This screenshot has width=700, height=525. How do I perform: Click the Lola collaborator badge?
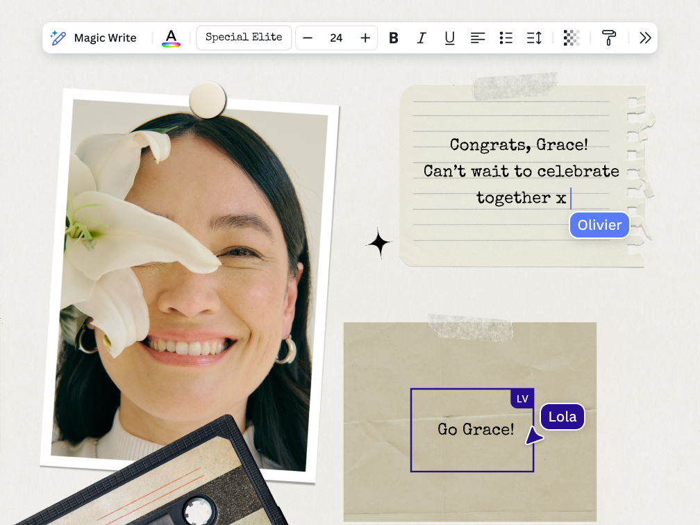click(562, 417)
